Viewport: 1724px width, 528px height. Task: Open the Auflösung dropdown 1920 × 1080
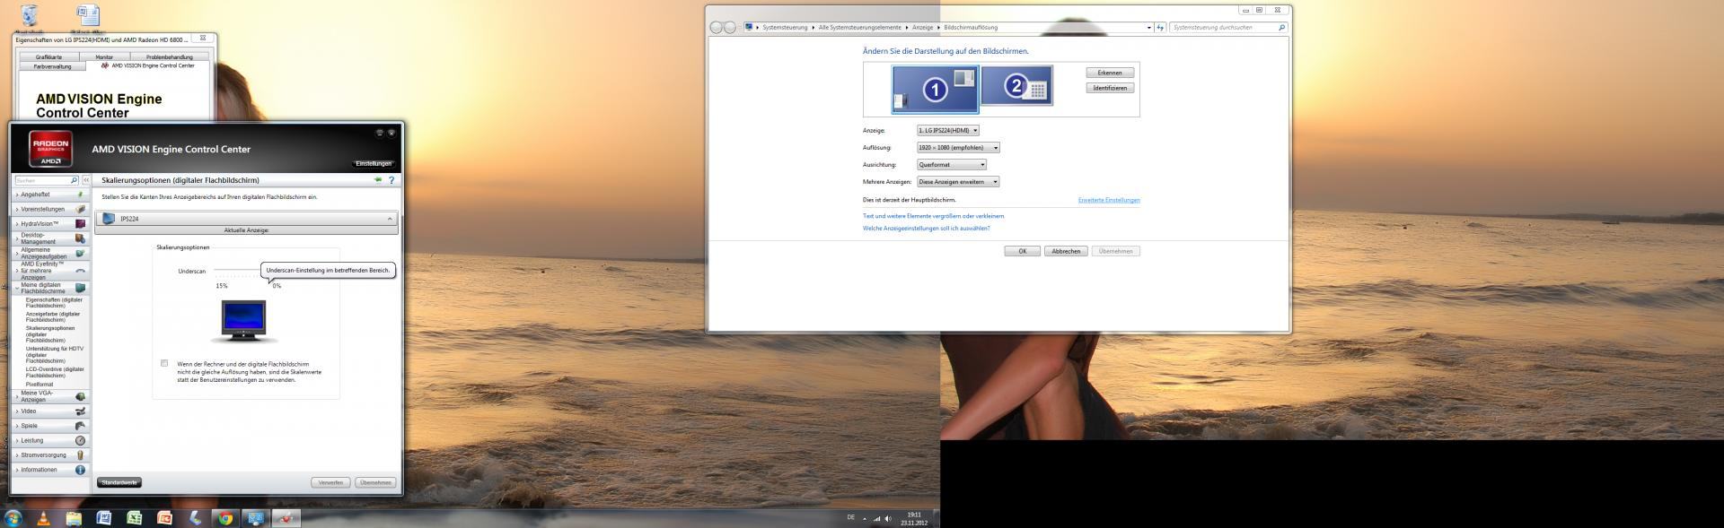(958, 147)
